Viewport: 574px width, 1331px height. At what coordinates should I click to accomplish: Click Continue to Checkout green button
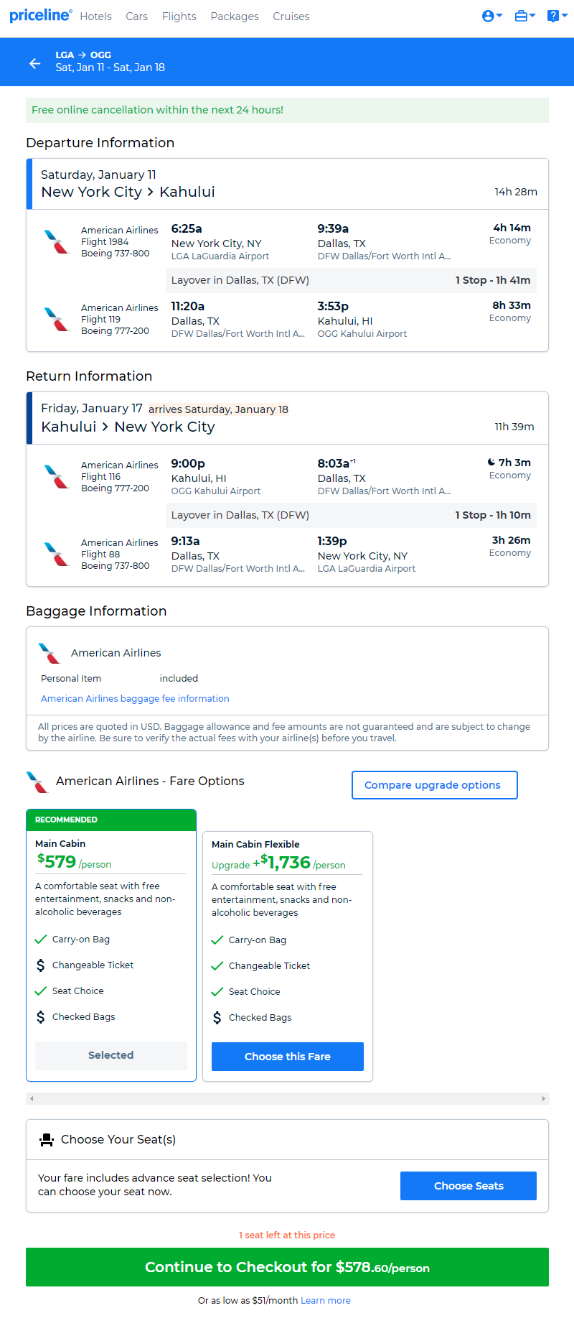pos(287,1267)
